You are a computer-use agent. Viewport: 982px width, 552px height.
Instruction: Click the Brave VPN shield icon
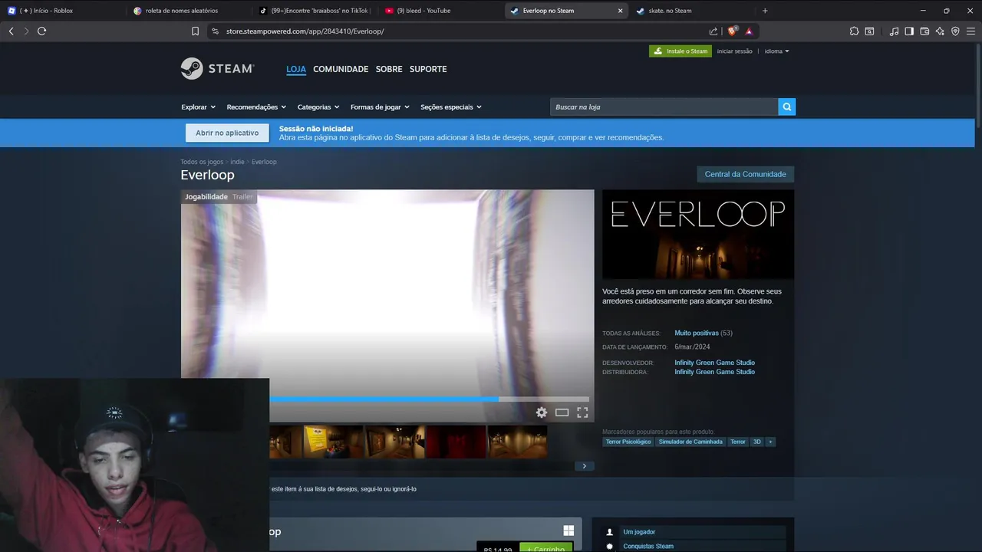(955, 31)
